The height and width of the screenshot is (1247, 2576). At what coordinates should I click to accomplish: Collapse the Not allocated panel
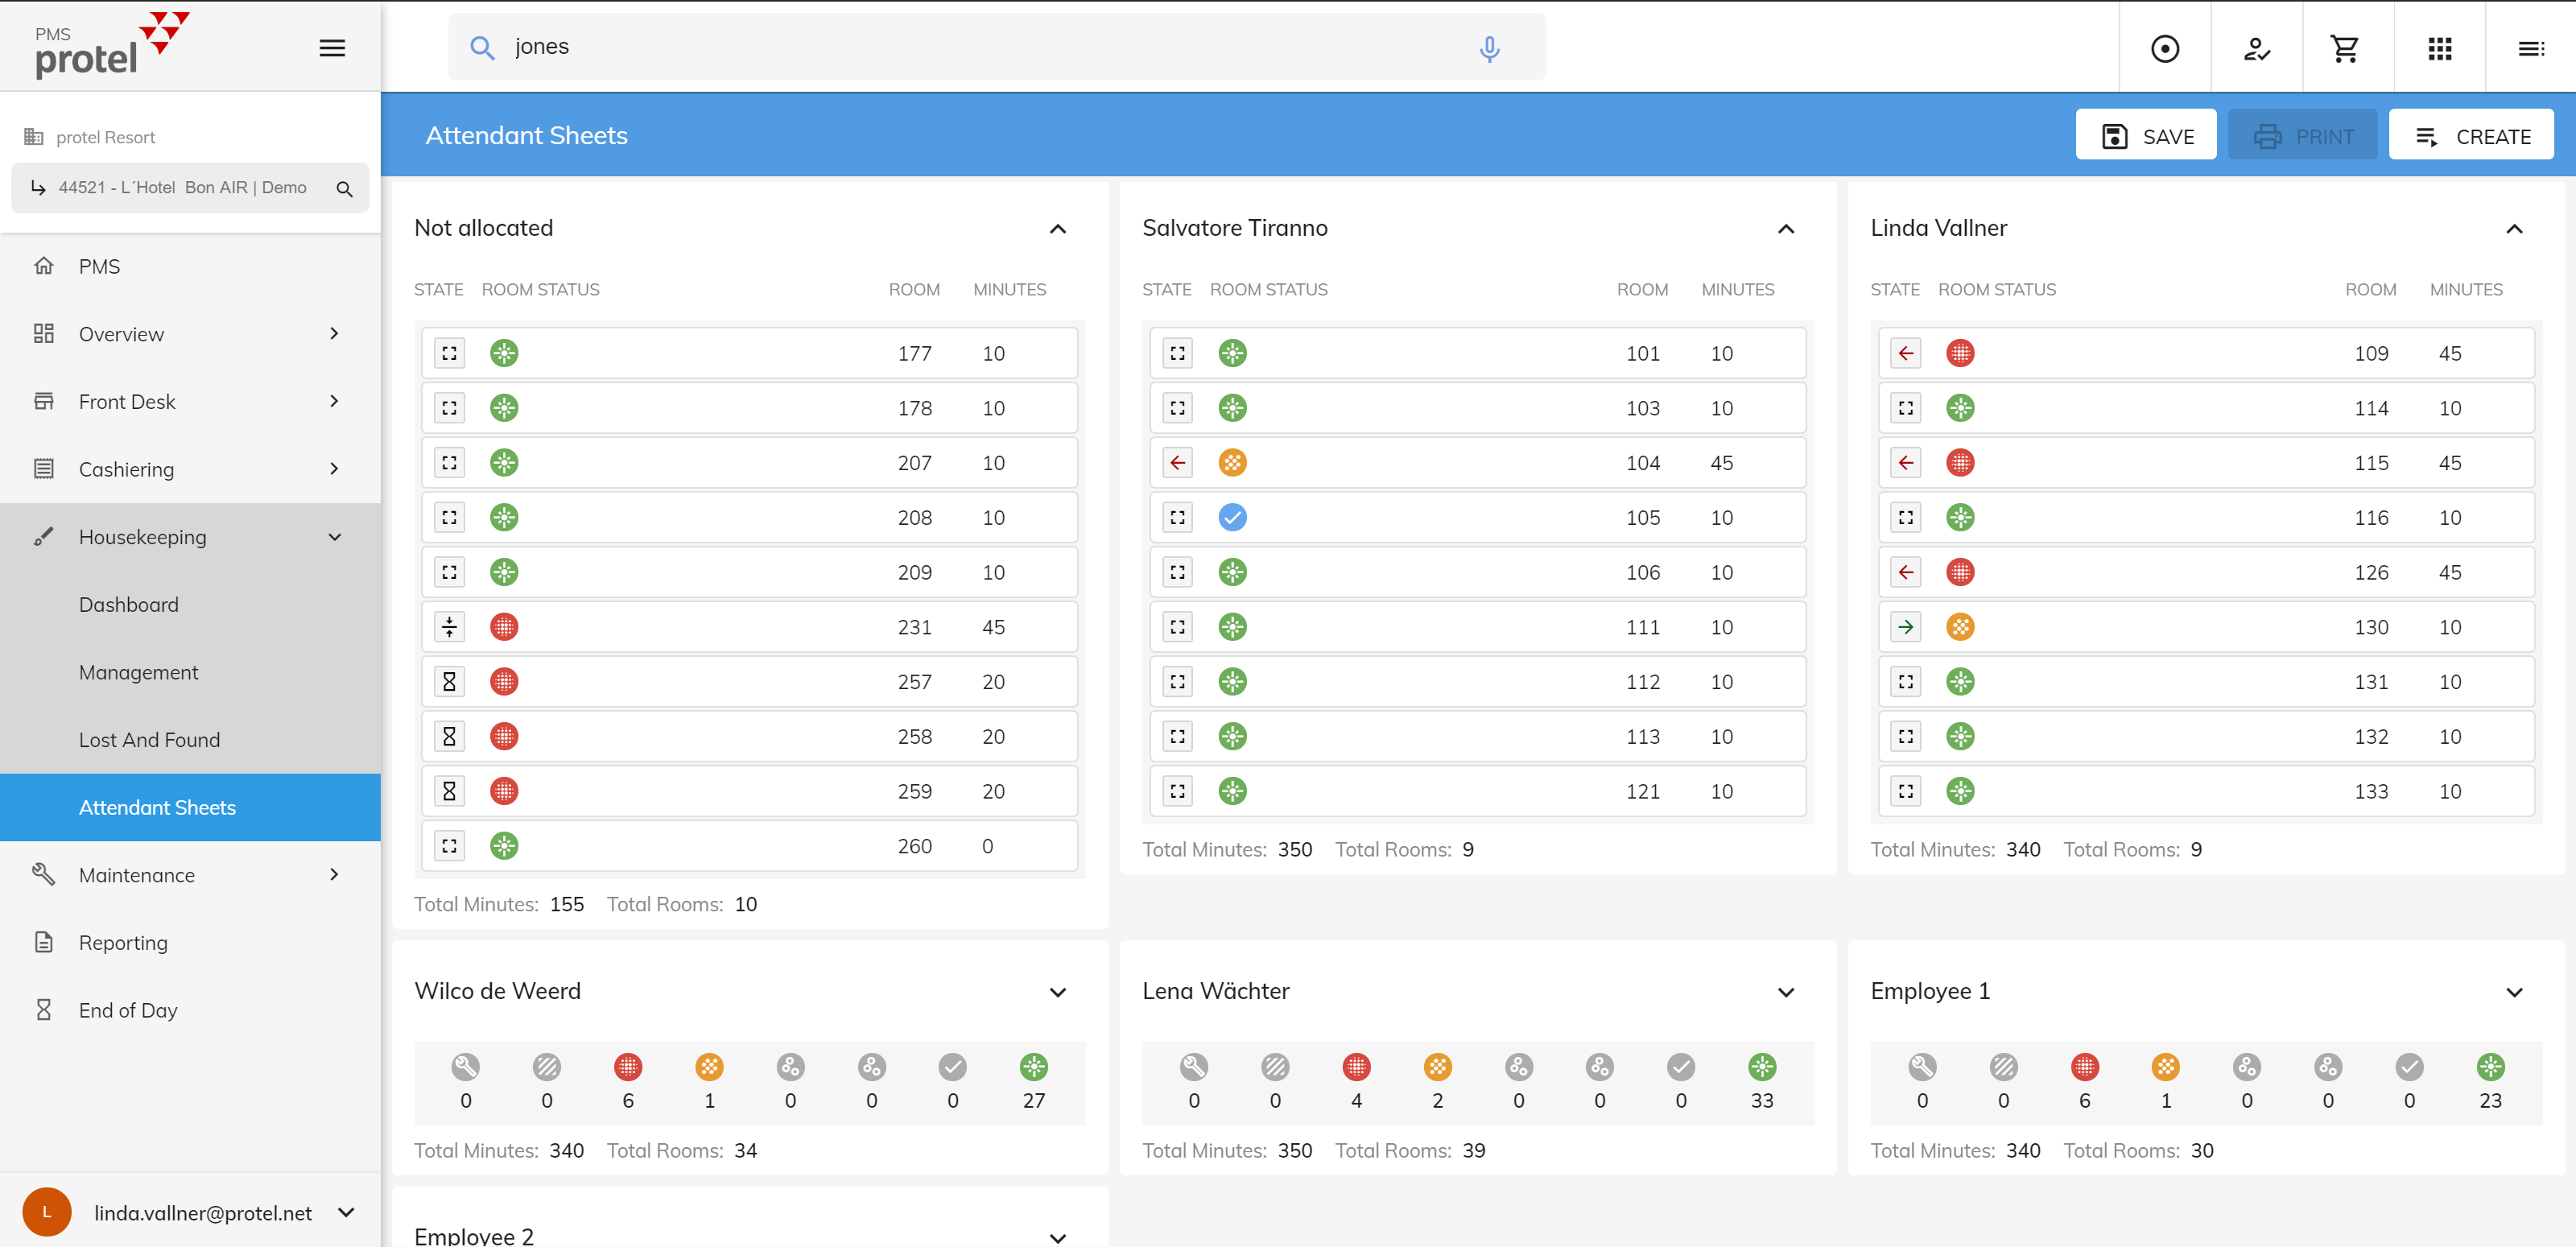[x=1057, y=229]
